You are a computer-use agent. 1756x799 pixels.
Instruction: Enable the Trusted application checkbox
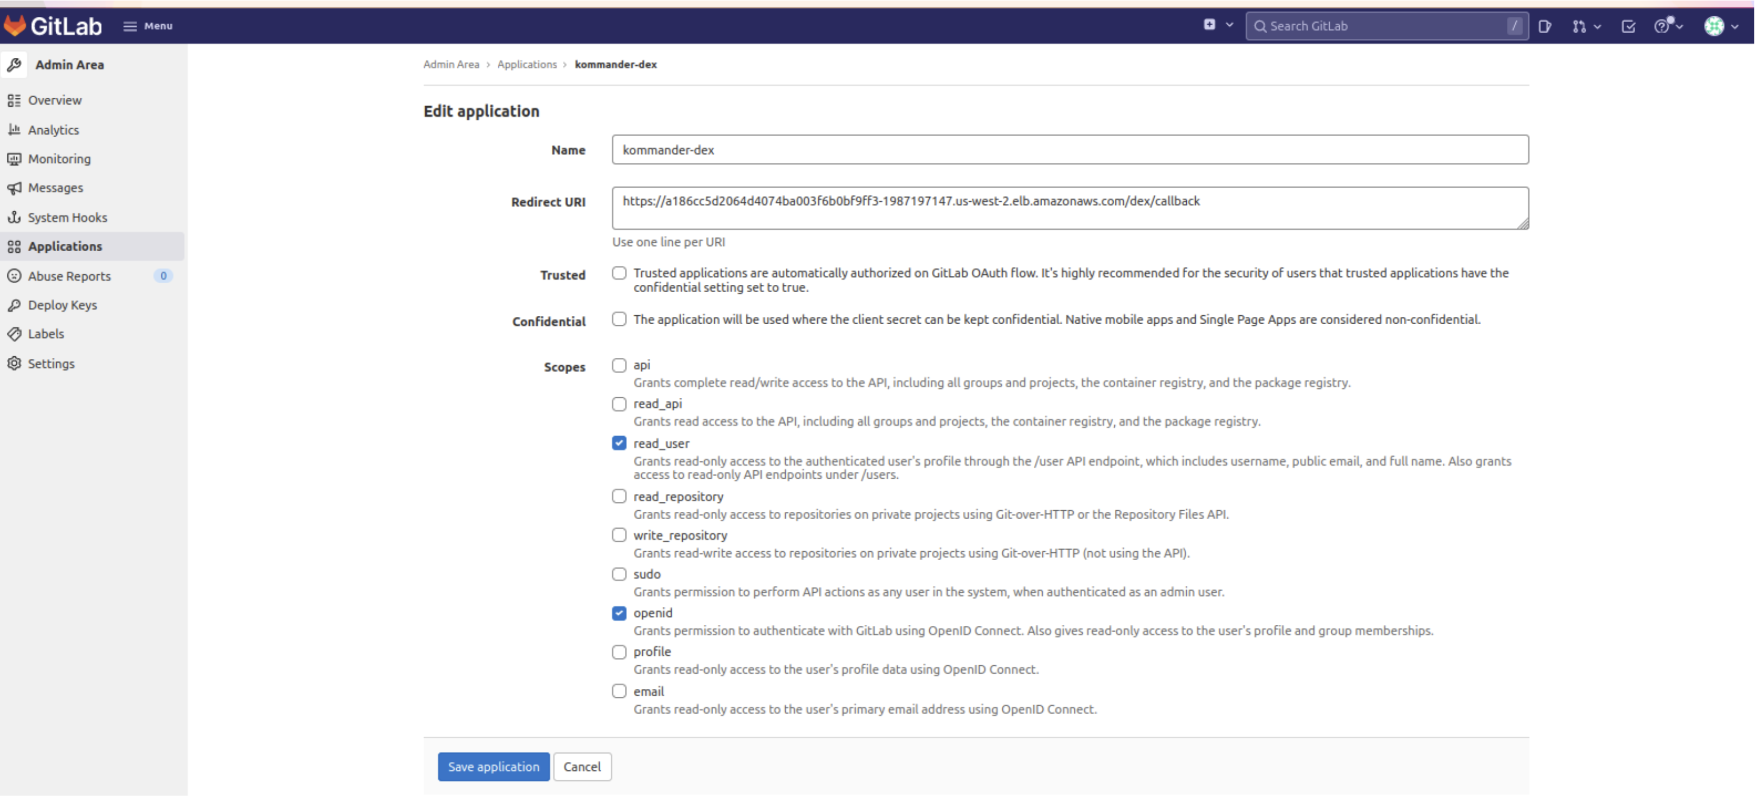click(619, 273)
